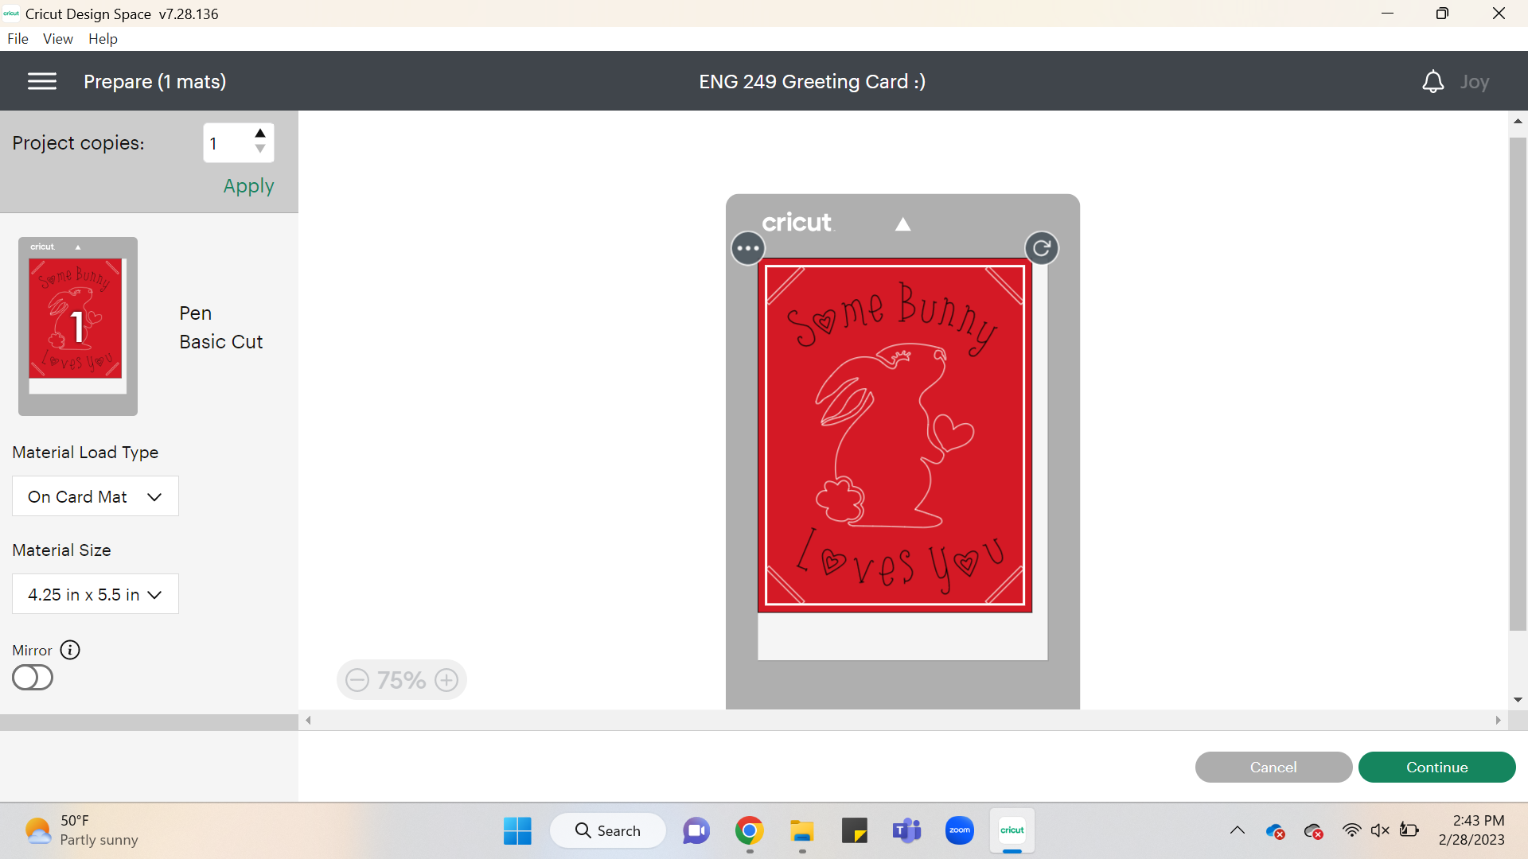
Task: Open the View menu
Action: (x=57, y=38)
